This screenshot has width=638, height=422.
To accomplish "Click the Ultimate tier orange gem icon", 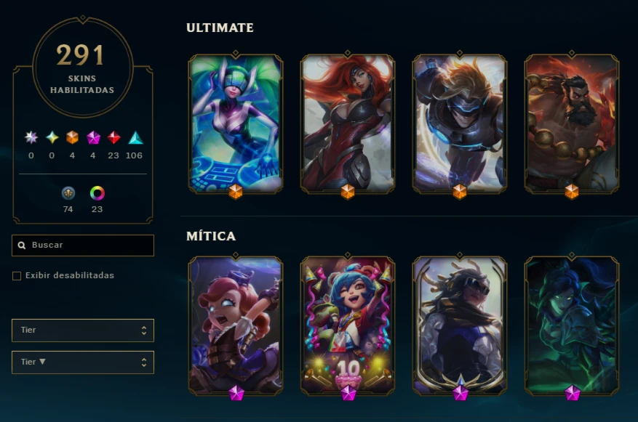I will tap(72, 137).
